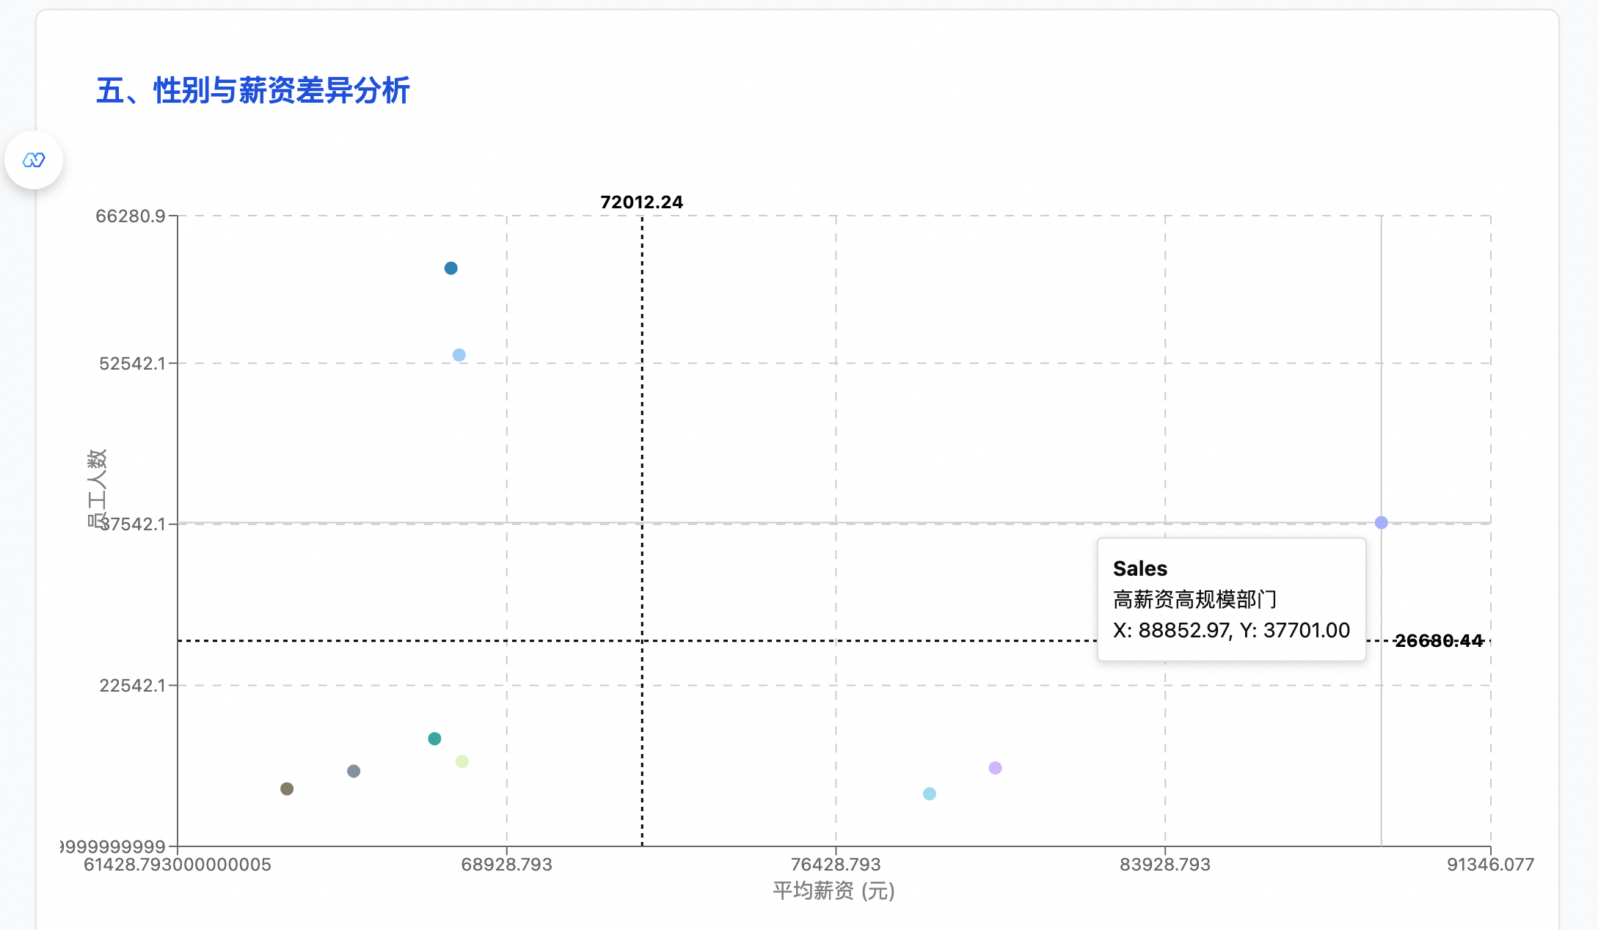This screenshot has width=1598, height=930.
Task: Click the light blue point near 52542
Action: click(x=459, y=355)
